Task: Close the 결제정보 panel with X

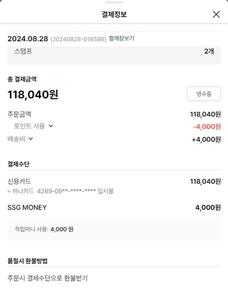Action: click(216, 14)
